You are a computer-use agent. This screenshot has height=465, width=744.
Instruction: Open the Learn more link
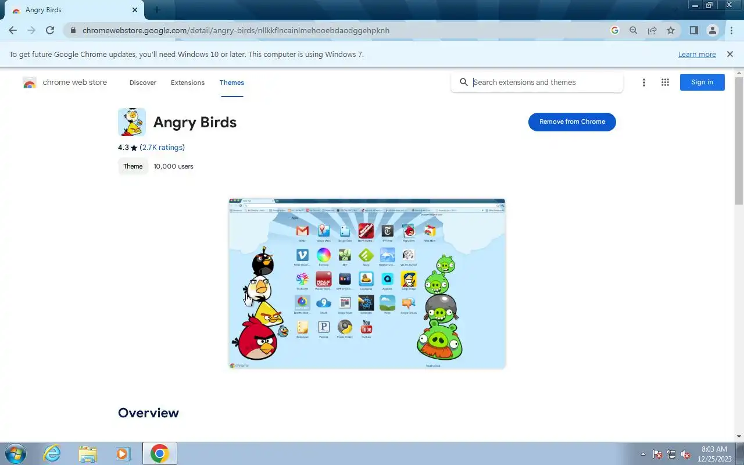697,54
